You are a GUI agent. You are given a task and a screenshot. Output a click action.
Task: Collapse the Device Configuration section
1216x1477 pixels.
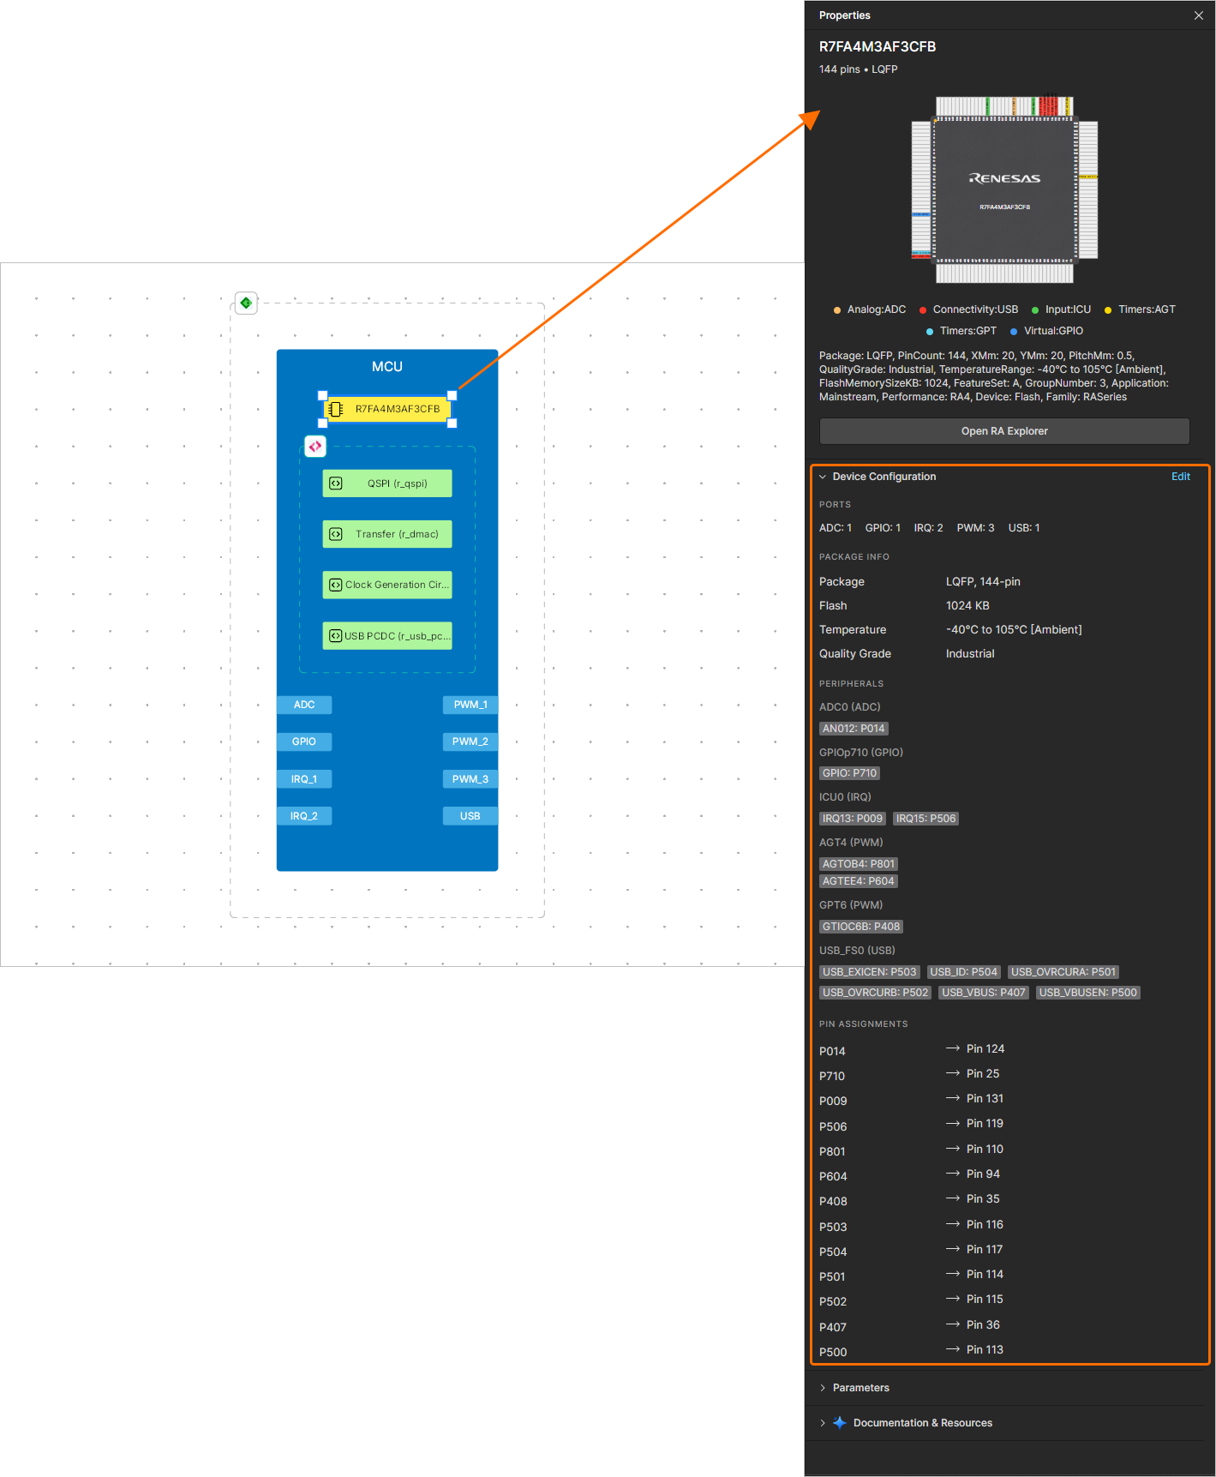tap(823, 477)
